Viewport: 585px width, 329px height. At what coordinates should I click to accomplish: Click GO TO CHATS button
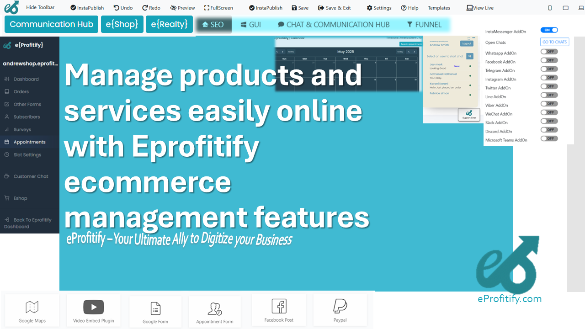(x=554, y=42)
